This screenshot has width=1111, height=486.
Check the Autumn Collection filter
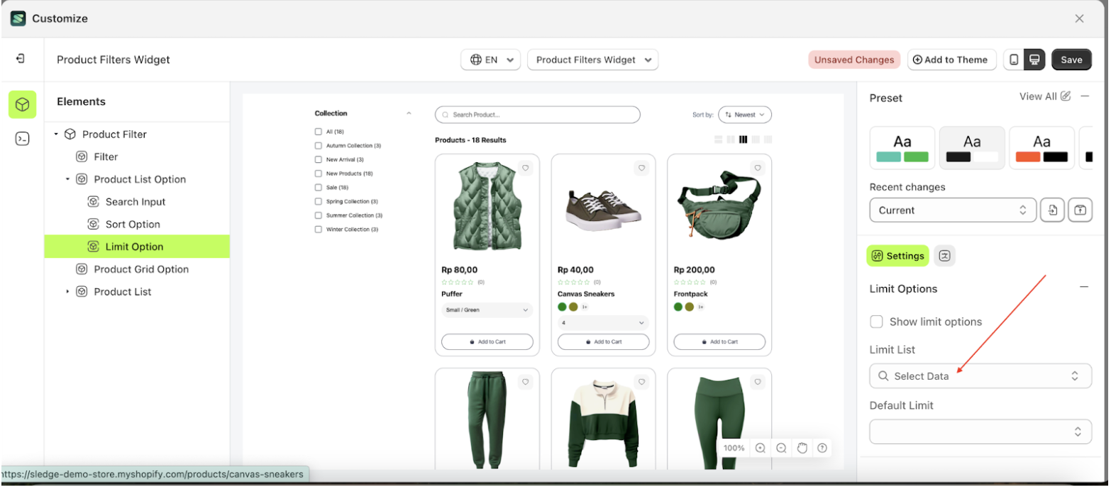click(x=319, y=145)
